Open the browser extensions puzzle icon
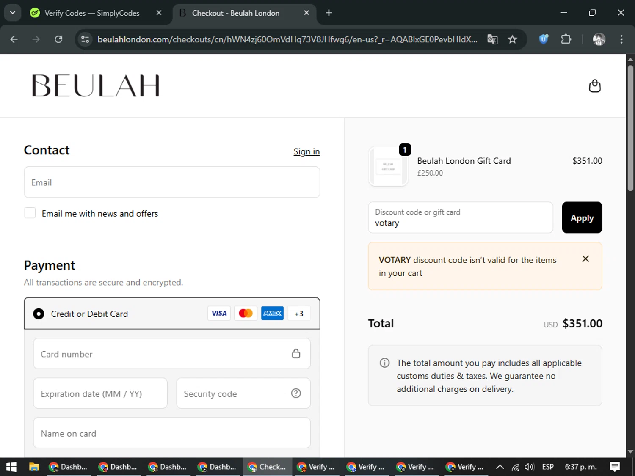 (566, 39)
